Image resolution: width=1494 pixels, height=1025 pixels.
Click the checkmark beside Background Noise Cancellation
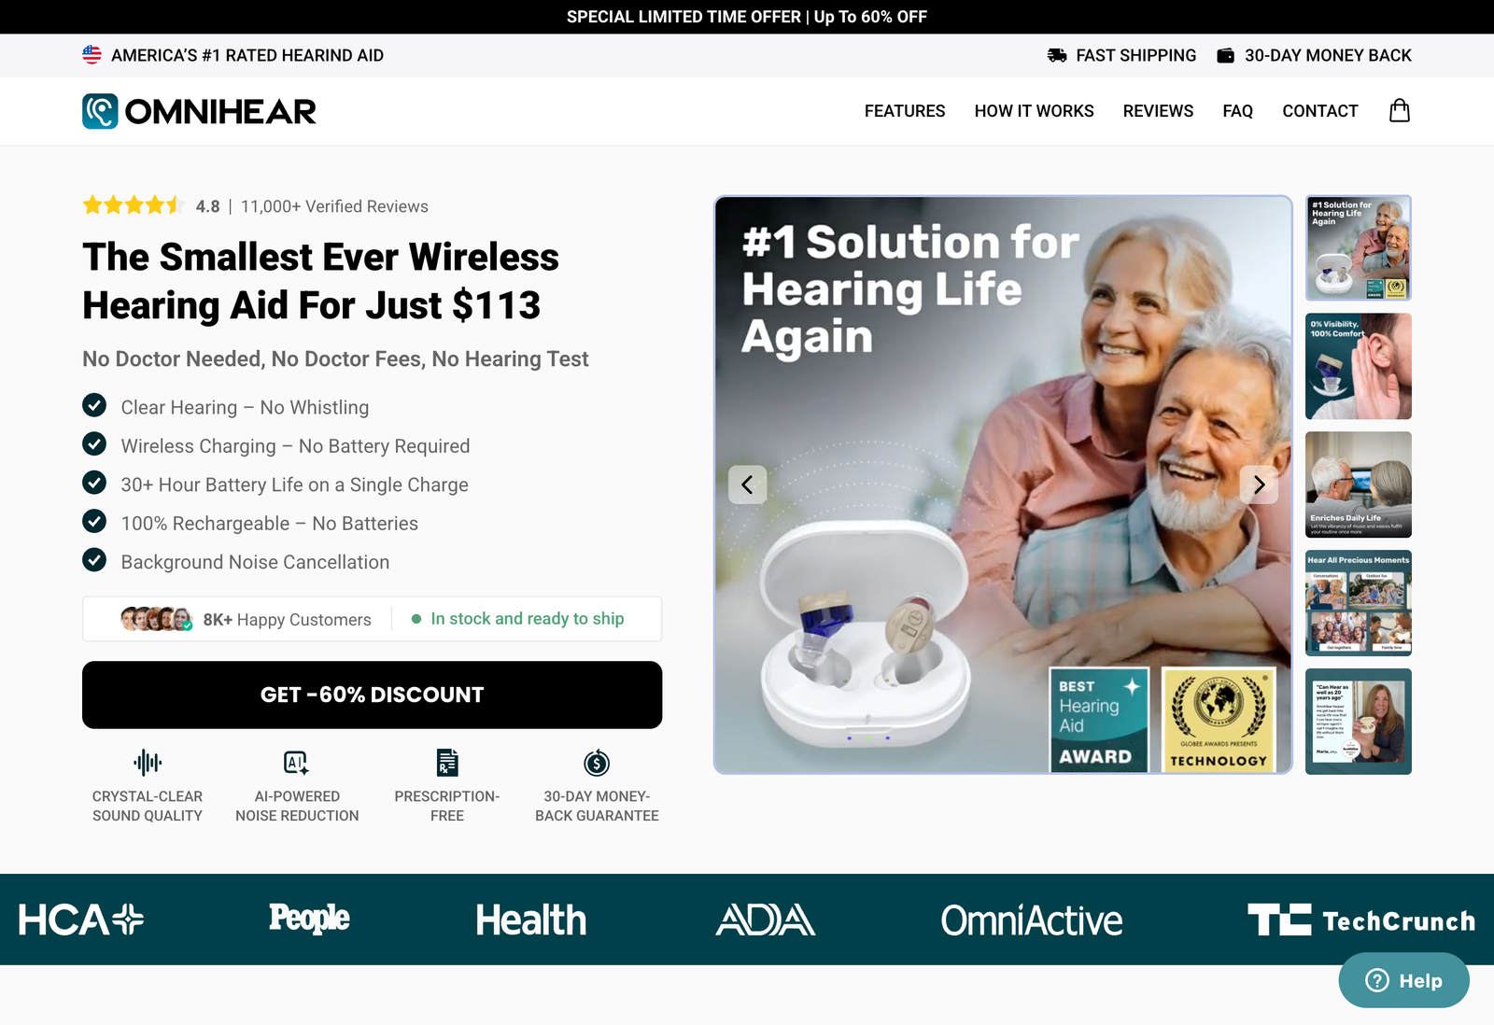[x=94, y=559]
